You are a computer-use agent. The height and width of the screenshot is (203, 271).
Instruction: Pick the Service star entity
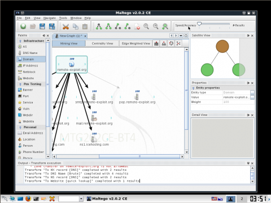tap(31, 102)
